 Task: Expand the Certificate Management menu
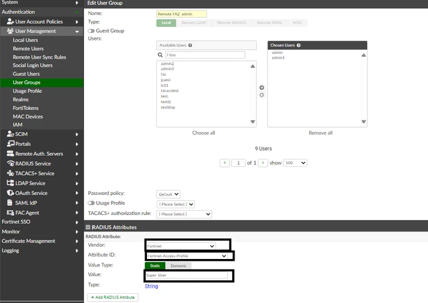(x=77, y=241)
